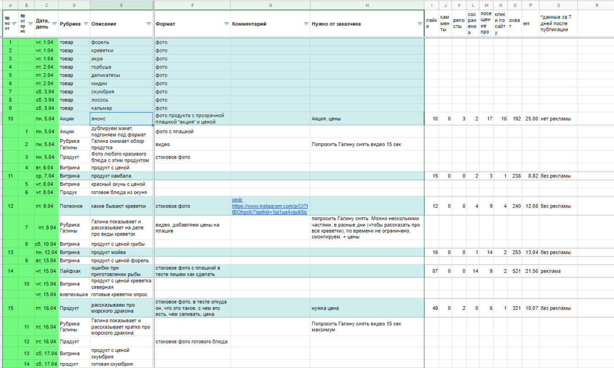Select column H by its letter header
The width and height of the screenshot is (614, 368).
367,5
